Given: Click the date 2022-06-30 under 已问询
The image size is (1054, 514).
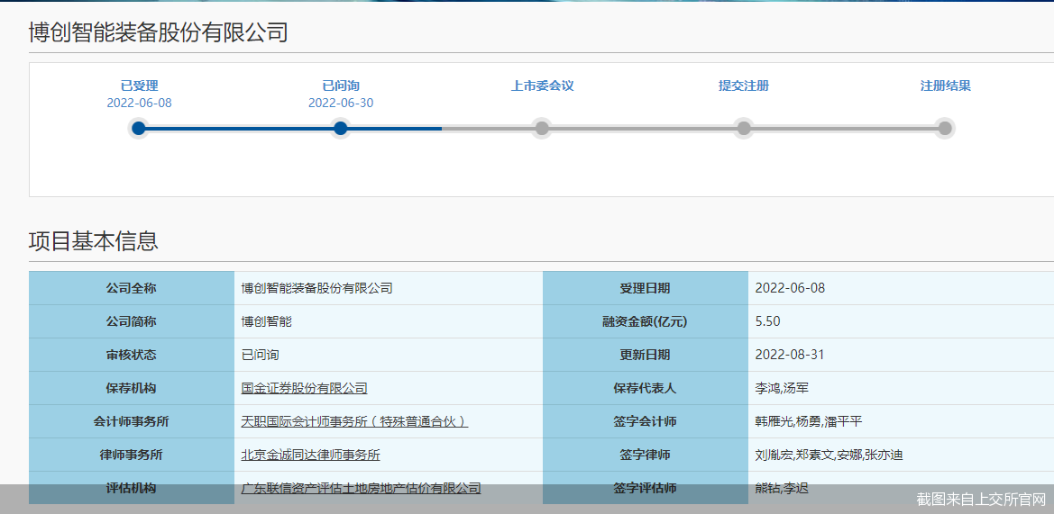Looking at the screenshot, I should click(341, 104).
